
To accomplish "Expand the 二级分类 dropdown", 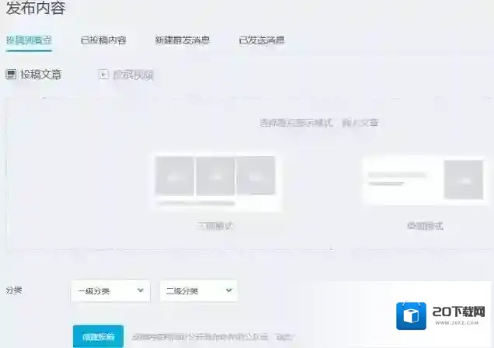I will [199, 291].
